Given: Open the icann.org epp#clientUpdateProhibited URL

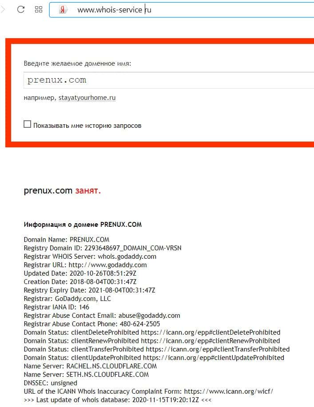Looking at the screenshot, I should pyautogui.click(x=214, y=358).
